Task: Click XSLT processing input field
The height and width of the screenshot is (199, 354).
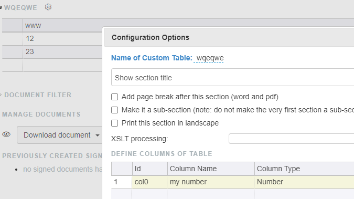Action: [x=291, y=139]
